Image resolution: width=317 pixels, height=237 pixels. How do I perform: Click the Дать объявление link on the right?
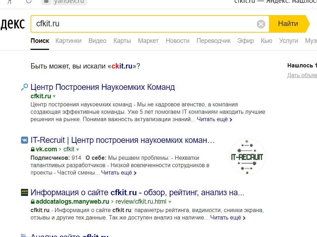click(302, 75)
